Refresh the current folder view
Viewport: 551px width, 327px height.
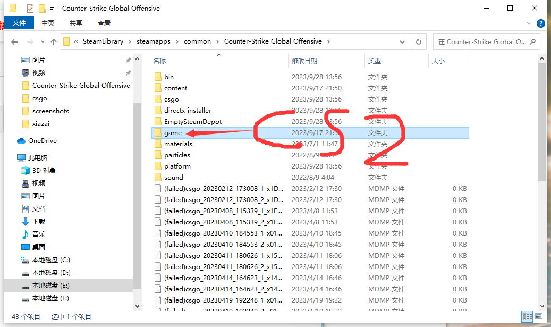point(419,42)
